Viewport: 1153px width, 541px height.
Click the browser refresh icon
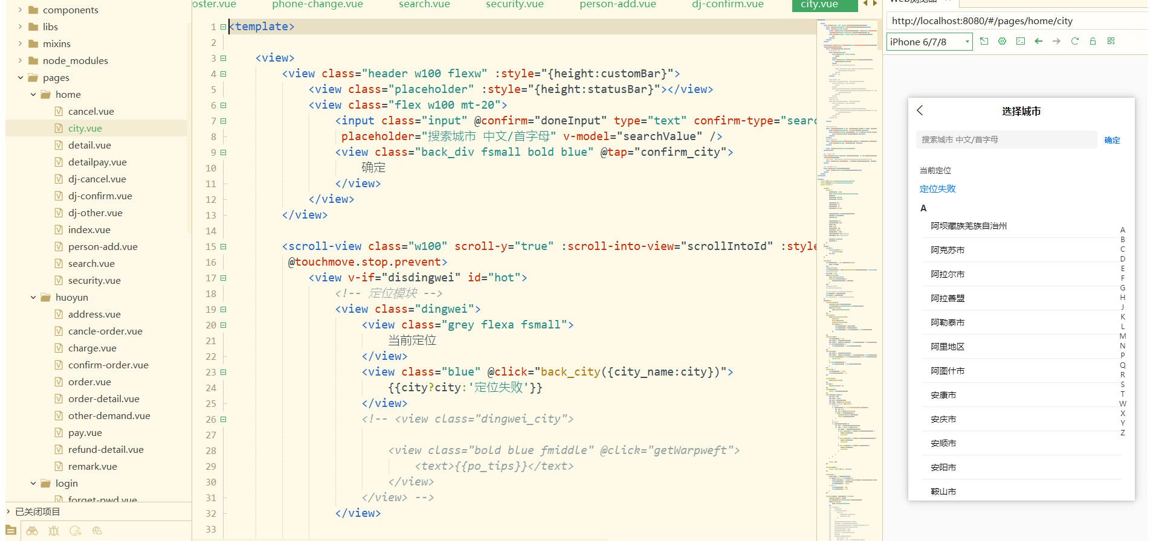click(x=1074, y=41)
